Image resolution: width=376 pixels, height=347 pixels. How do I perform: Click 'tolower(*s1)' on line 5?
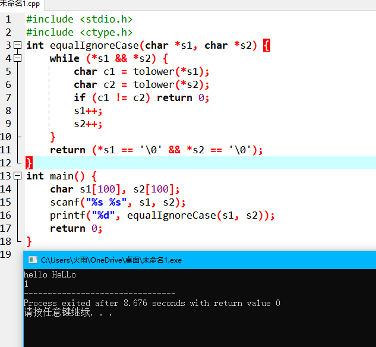[x=171, y=72]
